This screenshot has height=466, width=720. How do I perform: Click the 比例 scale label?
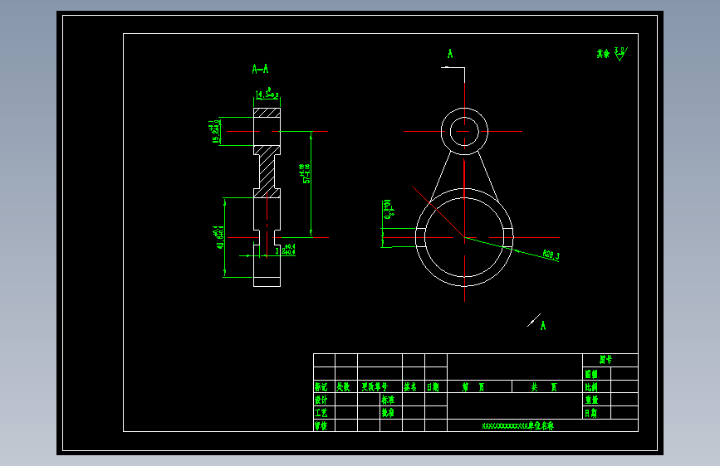591,386
